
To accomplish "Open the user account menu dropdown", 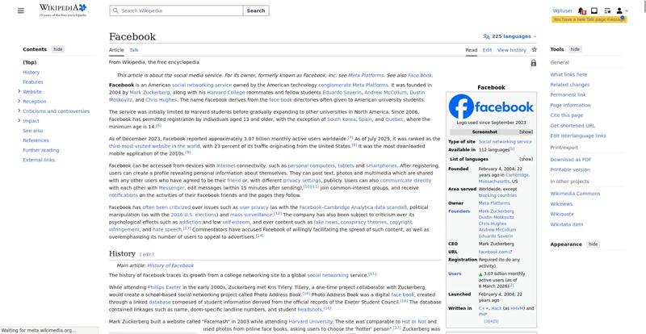I will click(622, 10).
